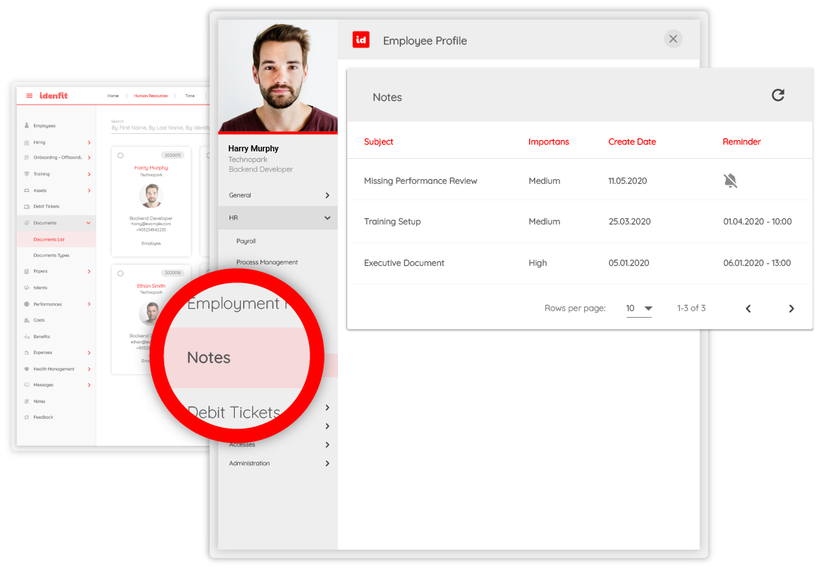Select Ethan Smith card radio button
Viewport: 816px width, 570px height.
(120, 273)
